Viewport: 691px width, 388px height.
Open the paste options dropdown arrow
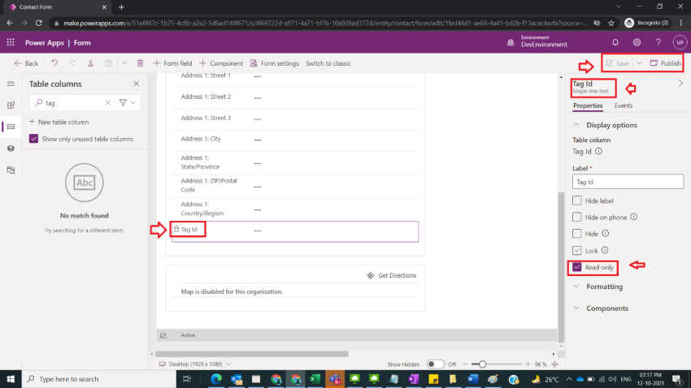click(124, 63)
